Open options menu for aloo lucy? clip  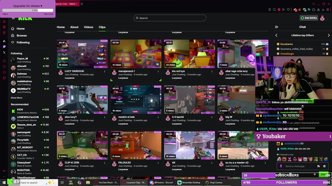pyautogui.click(x=105, y=117)
